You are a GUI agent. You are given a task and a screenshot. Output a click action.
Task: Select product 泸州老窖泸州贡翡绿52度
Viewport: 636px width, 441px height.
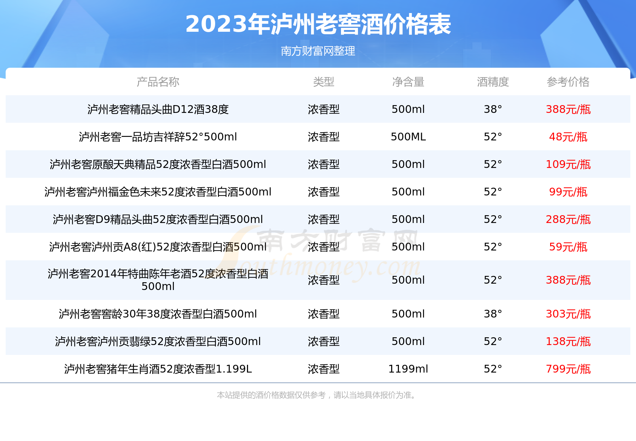tap(158, 342)
